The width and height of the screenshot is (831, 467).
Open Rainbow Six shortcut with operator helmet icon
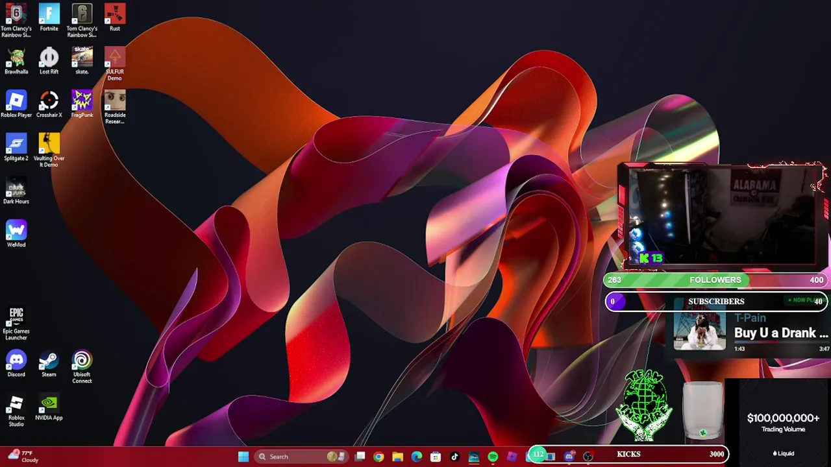(82, 20)
